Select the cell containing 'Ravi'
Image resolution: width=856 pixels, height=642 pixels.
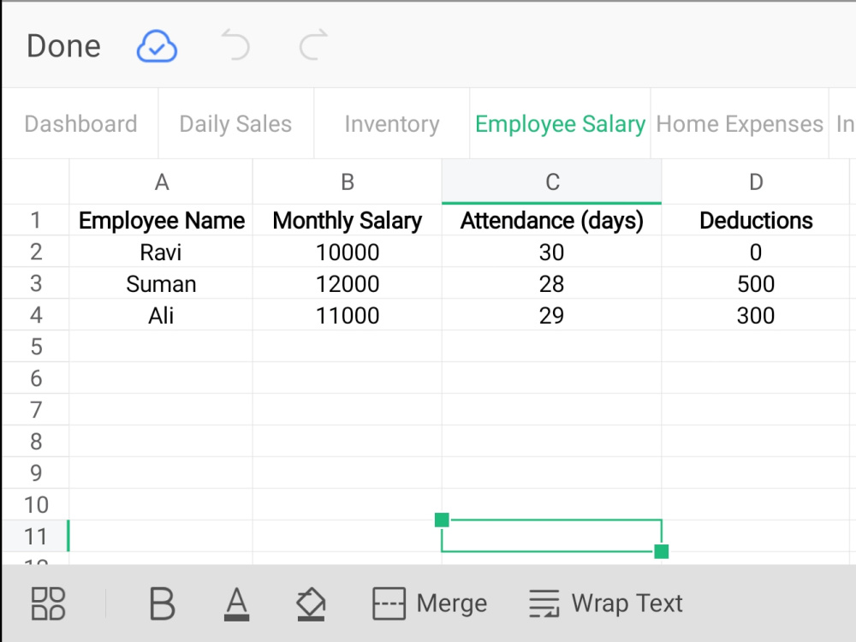[x=161, y=252]
